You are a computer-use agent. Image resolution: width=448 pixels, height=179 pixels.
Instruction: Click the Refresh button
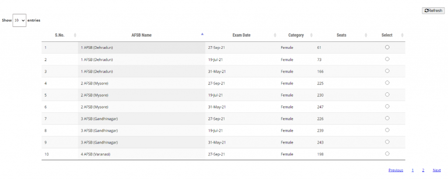[433, 10]
